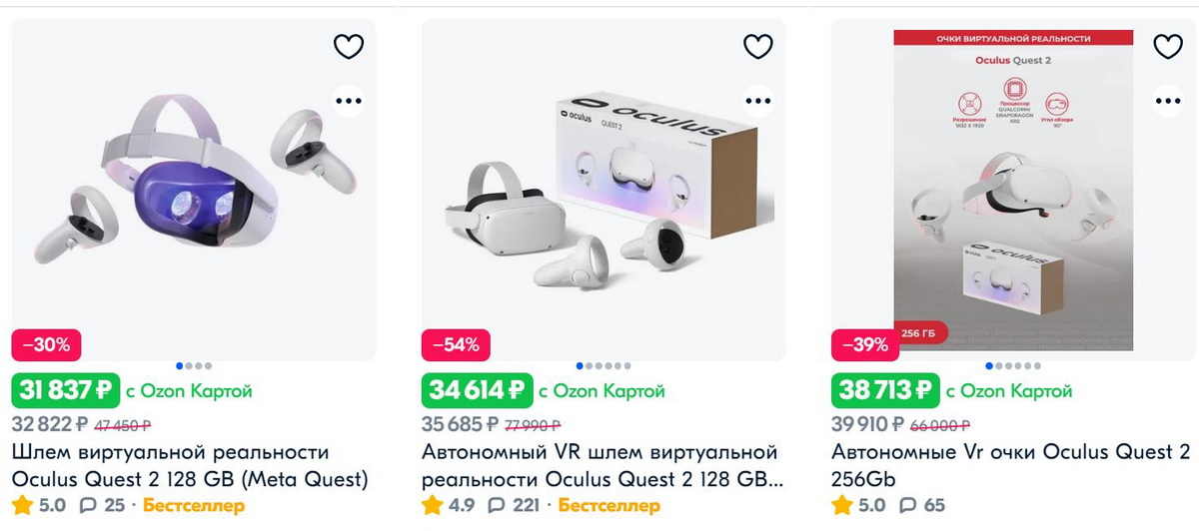Click the 31 837 ₽ price button

[66, 390]
